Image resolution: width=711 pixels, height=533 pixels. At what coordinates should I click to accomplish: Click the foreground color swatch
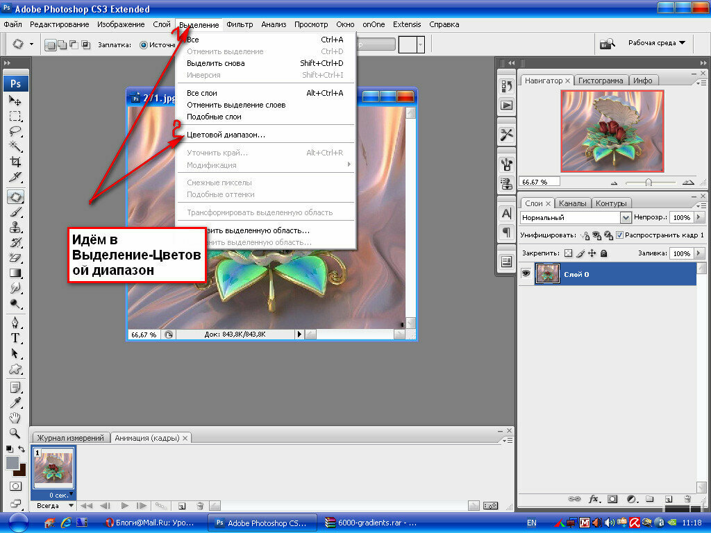pos(12,463)
